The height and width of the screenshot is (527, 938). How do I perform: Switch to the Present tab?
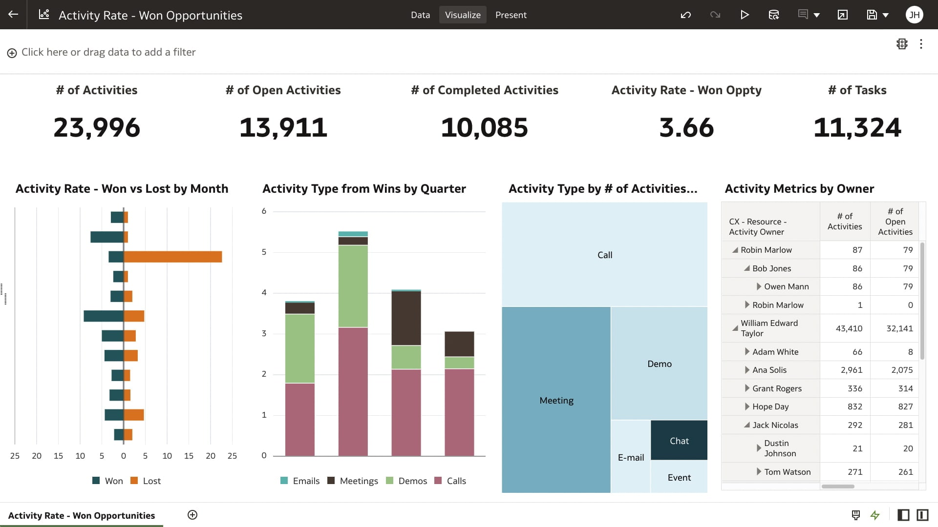pyautogui.click(x=511, y=15)
